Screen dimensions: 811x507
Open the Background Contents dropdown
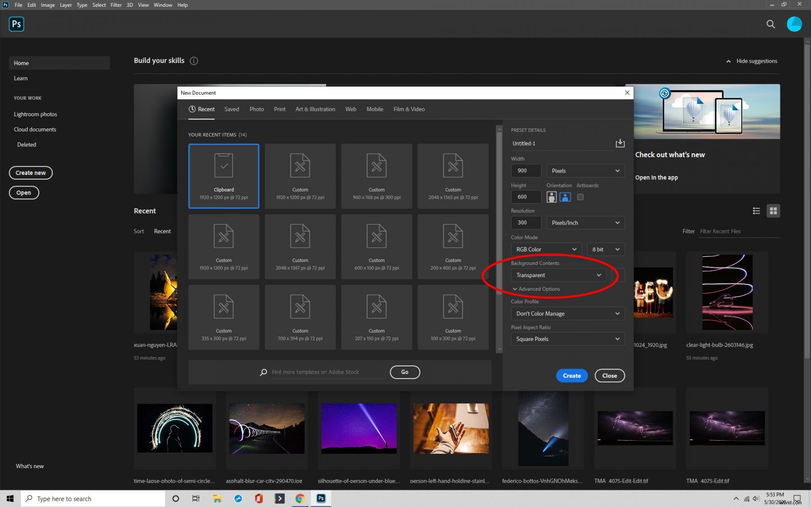point(558,275)
